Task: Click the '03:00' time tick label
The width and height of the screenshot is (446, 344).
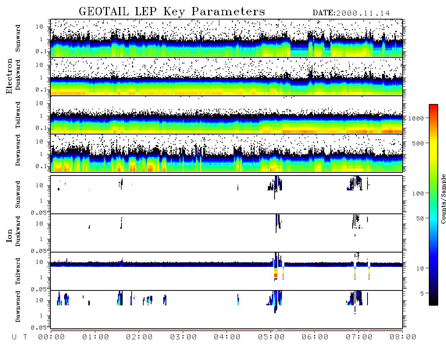Action: [184, 337]
